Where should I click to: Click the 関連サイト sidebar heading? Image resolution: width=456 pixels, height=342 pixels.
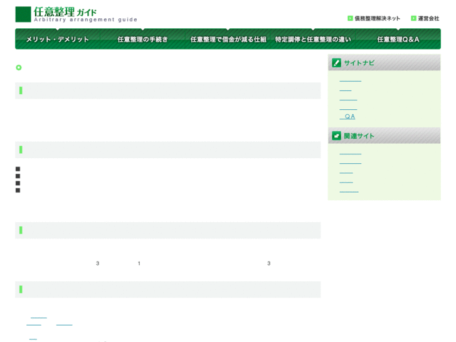(x=359, y=136)
